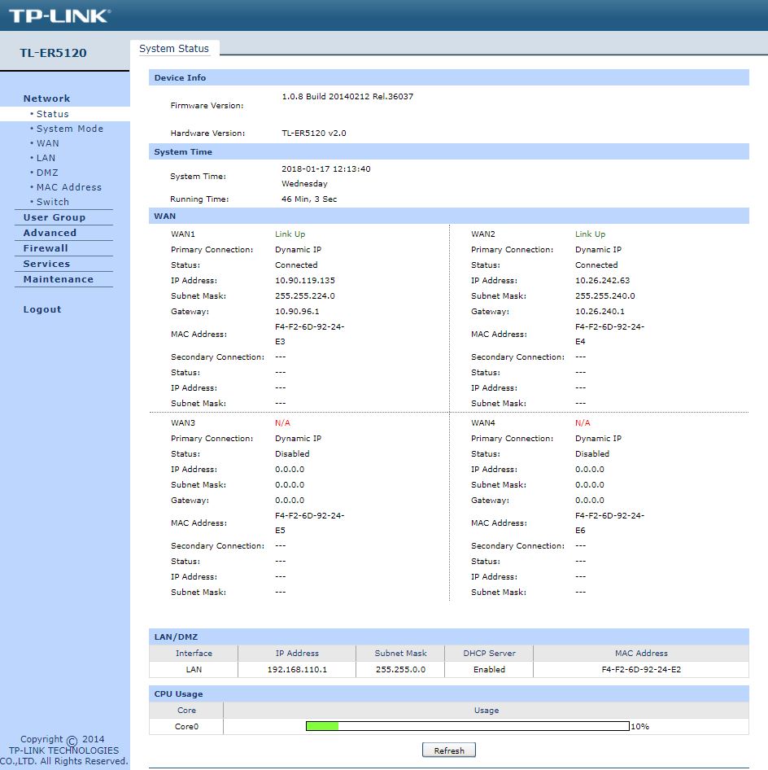Click running time 46 Min, 3 Sec
Image resolution: width=768 pixels, height=770 pixels.
point(309,199)
